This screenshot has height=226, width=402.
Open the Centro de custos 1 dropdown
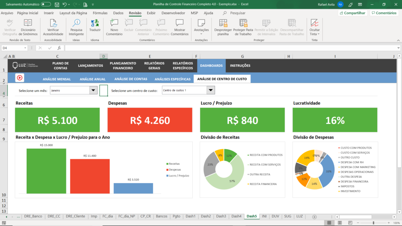211,90
